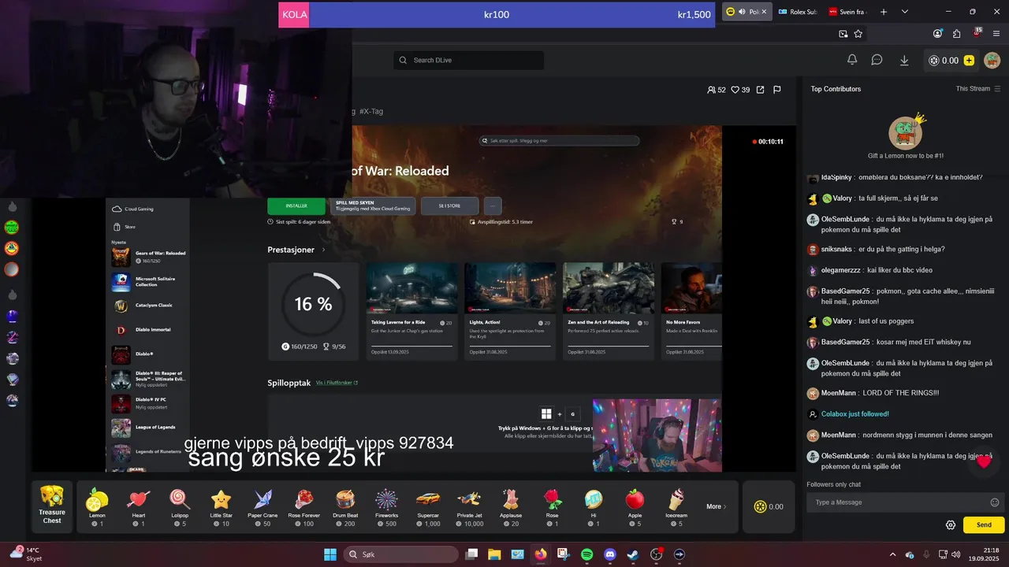Open Windows Start menu
The height and width of the screenshot is (567, 1009).
point(330,554)
